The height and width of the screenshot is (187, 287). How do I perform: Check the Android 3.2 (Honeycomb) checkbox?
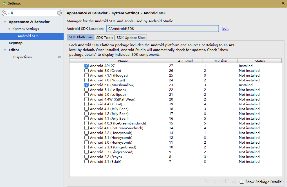(86, 133)
